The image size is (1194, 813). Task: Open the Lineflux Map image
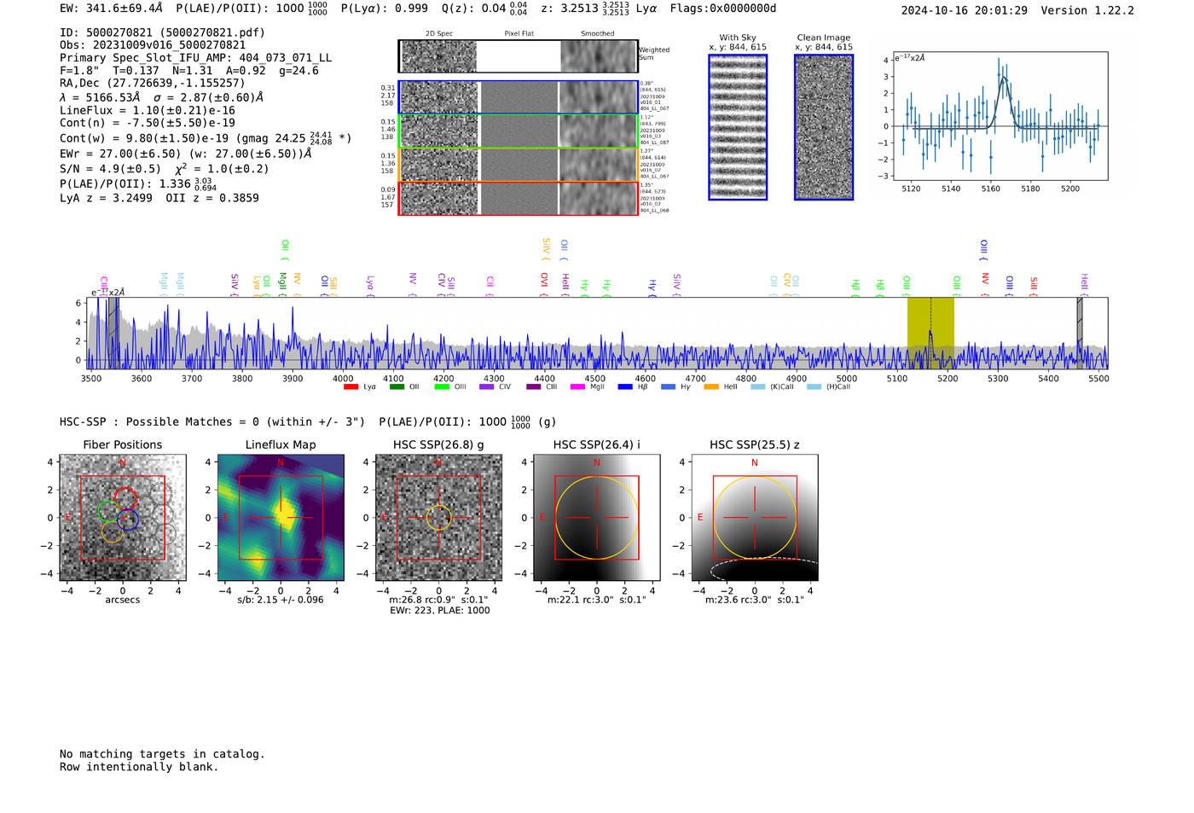point(281,518)
